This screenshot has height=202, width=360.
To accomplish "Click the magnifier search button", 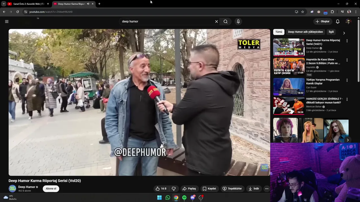I will [226, 21].
